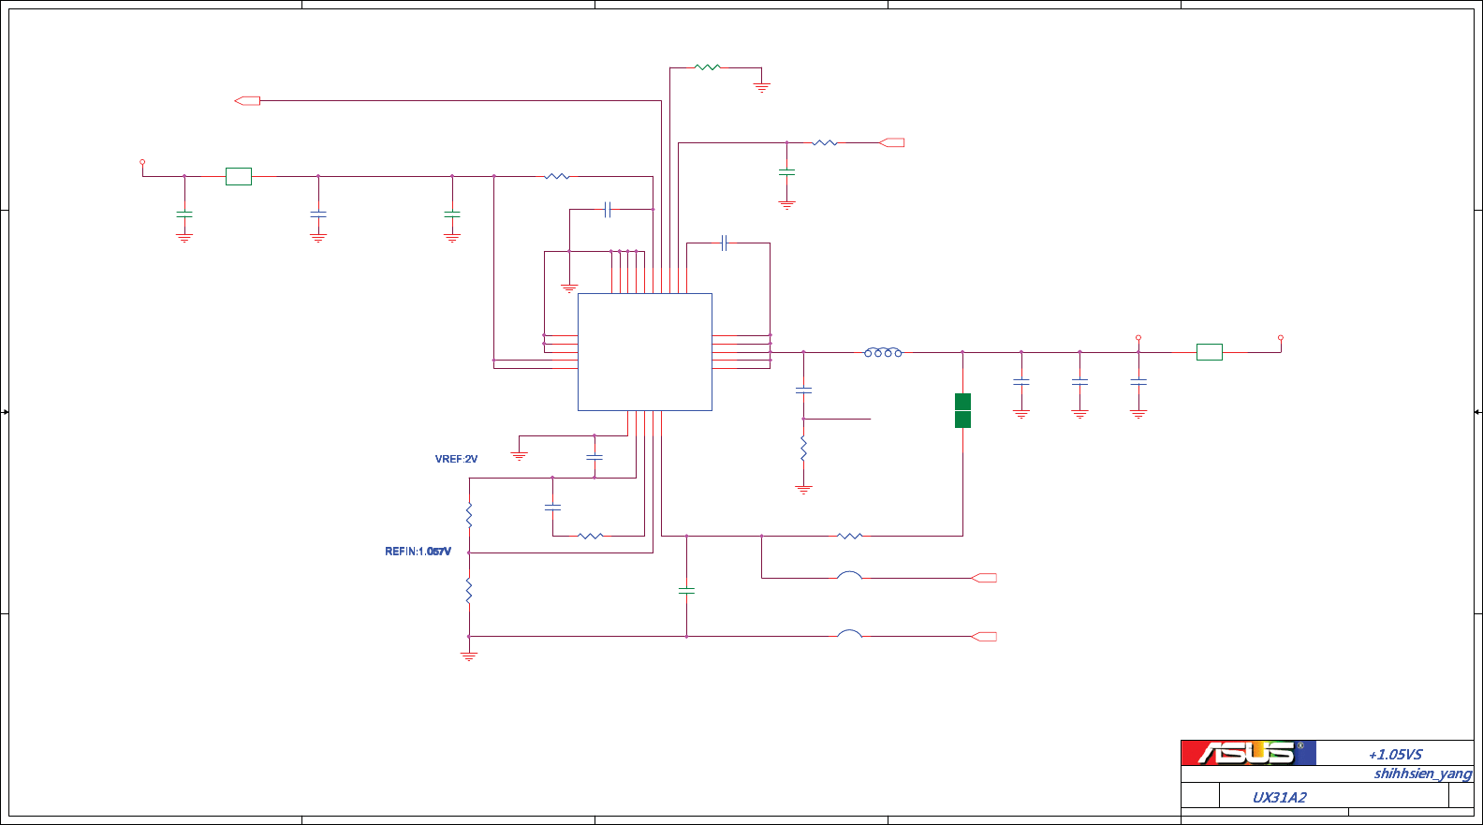Select the REFIN:1.057V annotation label
The image size is (1483, 825).
(x=418, y=552)
